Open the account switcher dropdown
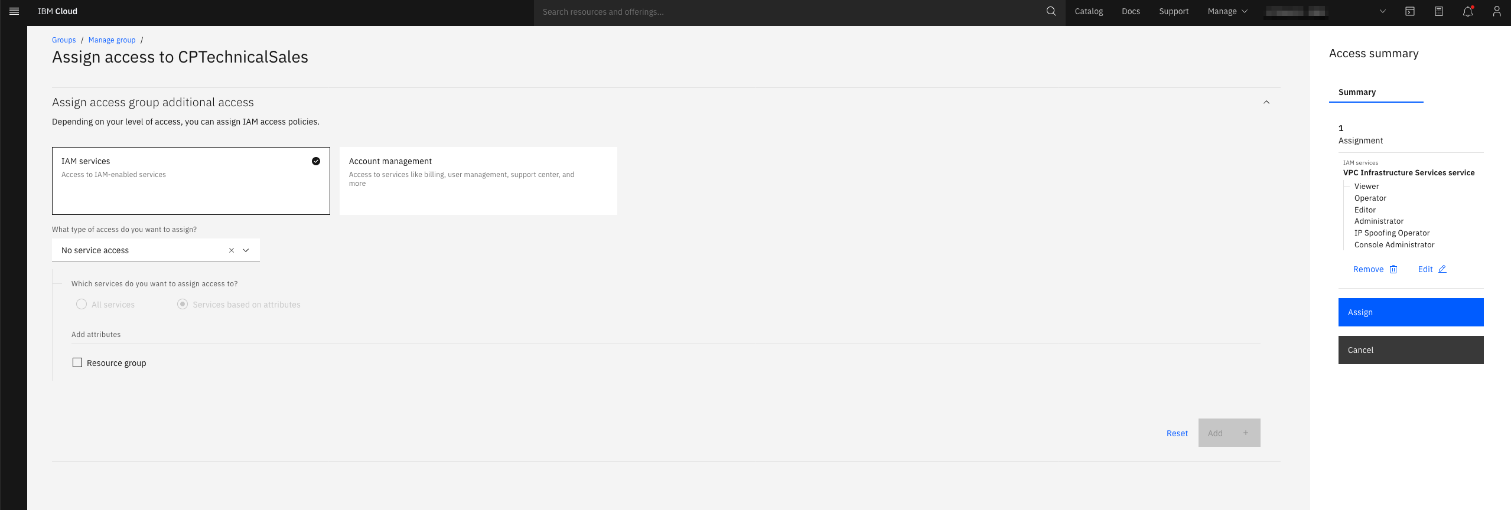The image size is (1511, 510). [1382, 11]
